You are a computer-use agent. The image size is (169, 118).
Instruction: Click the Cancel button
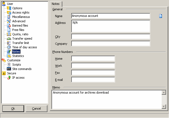pyautogui.click(x=37, y=109)
